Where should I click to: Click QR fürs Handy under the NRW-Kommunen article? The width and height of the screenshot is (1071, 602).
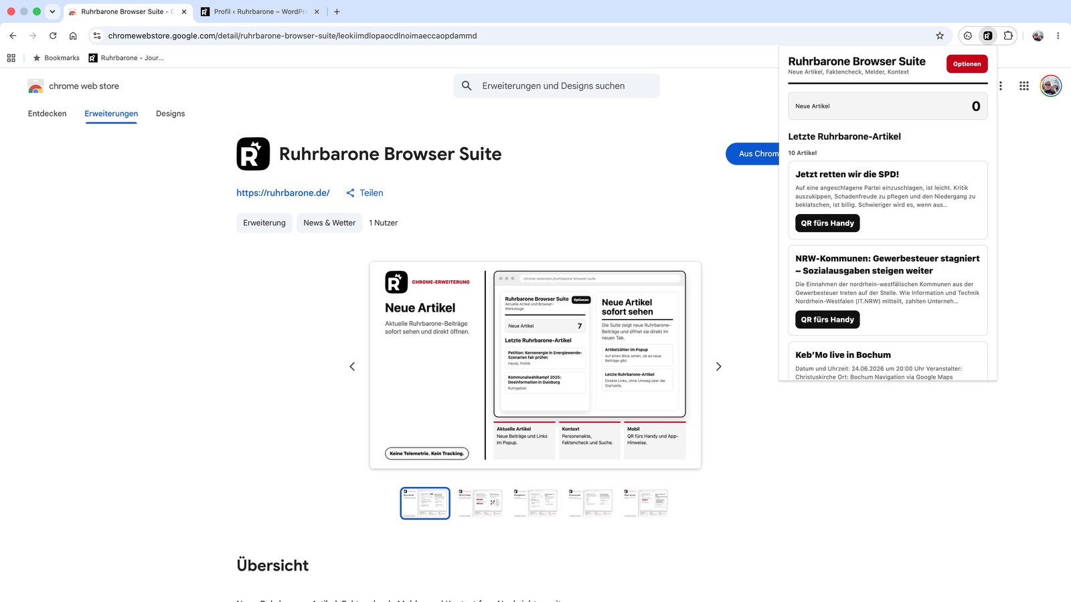[x=827, y=320]
